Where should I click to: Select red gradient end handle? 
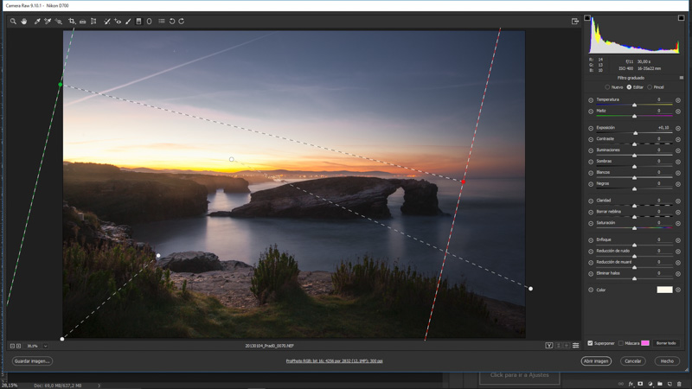pyautogui.click(x=463, y=182)
